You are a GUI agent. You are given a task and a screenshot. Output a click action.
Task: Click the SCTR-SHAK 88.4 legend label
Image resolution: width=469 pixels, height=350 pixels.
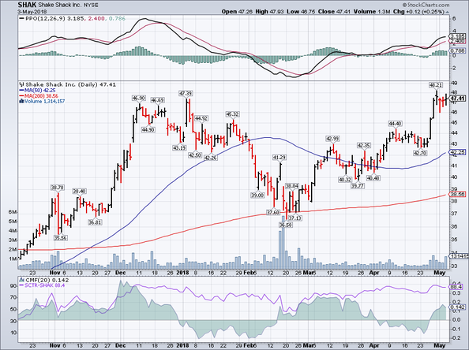point(44,285)
